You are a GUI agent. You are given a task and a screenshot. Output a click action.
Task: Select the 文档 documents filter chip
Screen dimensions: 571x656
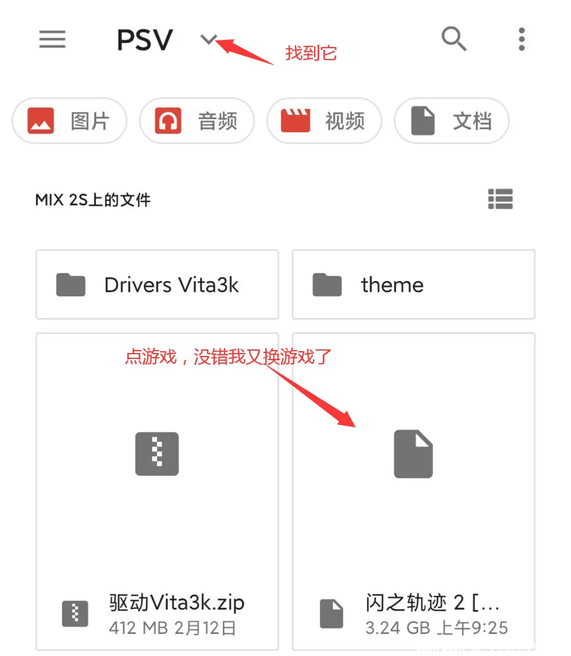point(452,121)
